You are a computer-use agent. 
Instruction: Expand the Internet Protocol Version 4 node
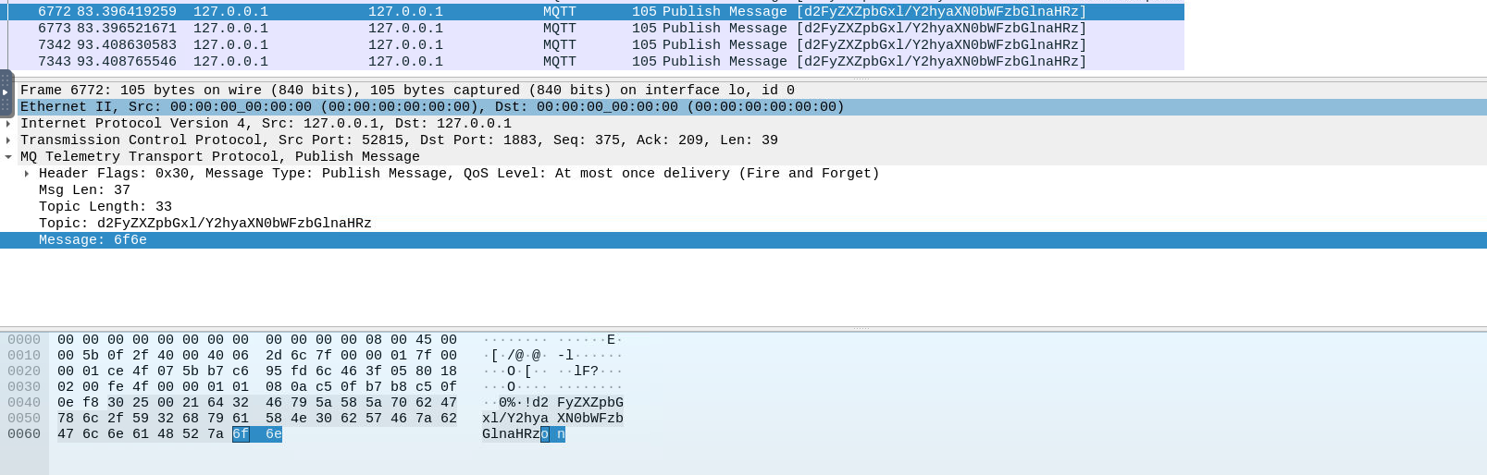(8, 124)
